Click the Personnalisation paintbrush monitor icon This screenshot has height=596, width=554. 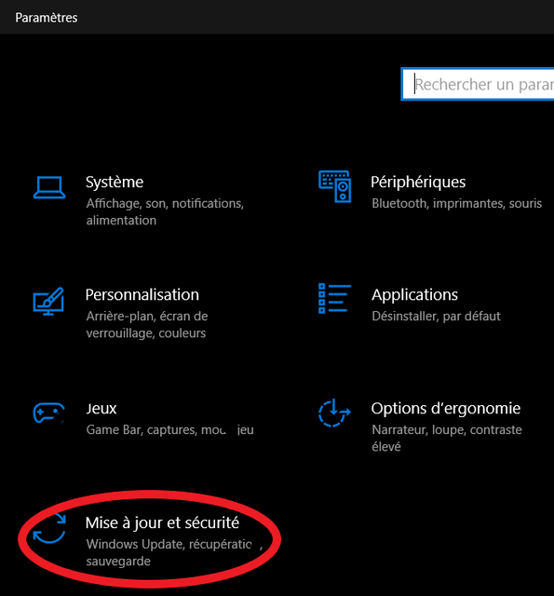click(48, 301)
